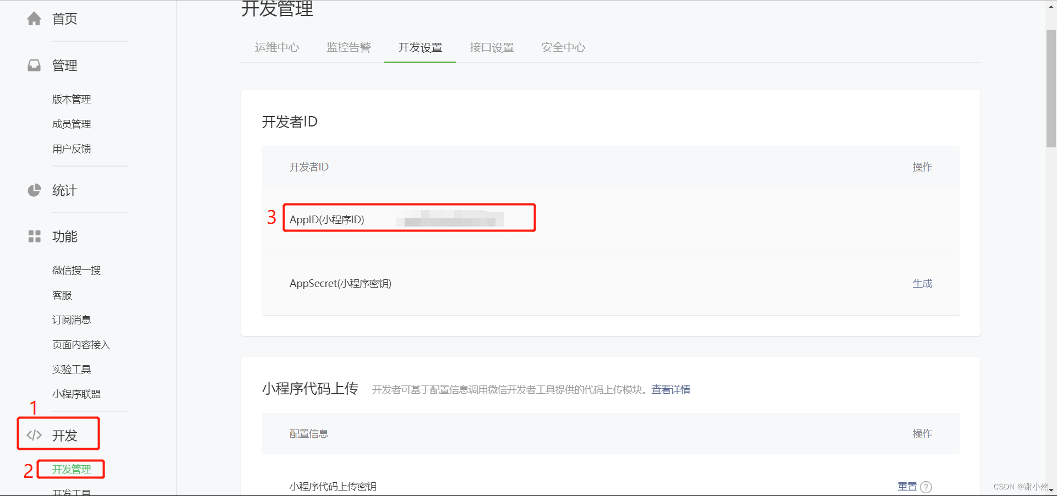This screenshot has width=1057, height=496.
Task: Click the statistics pie chart icon
Action: click(34, 190)
